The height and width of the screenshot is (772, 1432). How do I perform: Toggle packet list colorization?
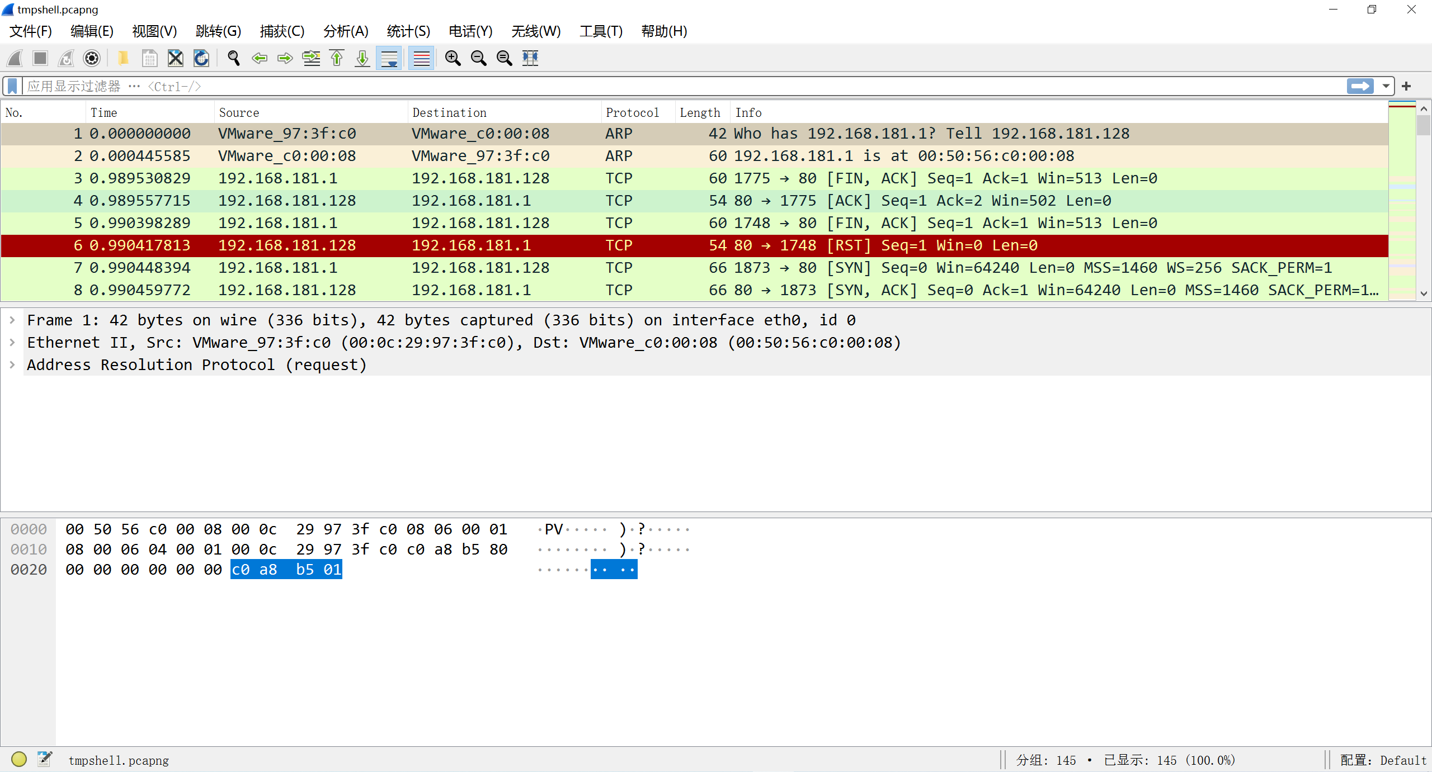(x=421, y=58)
